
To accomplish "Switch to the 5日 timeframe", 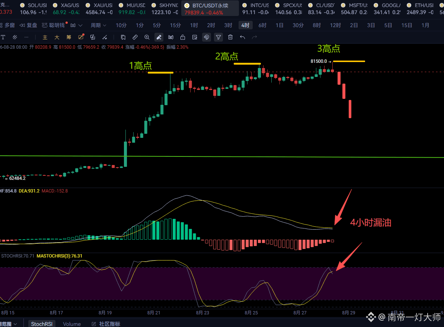I will coord(388,25).
